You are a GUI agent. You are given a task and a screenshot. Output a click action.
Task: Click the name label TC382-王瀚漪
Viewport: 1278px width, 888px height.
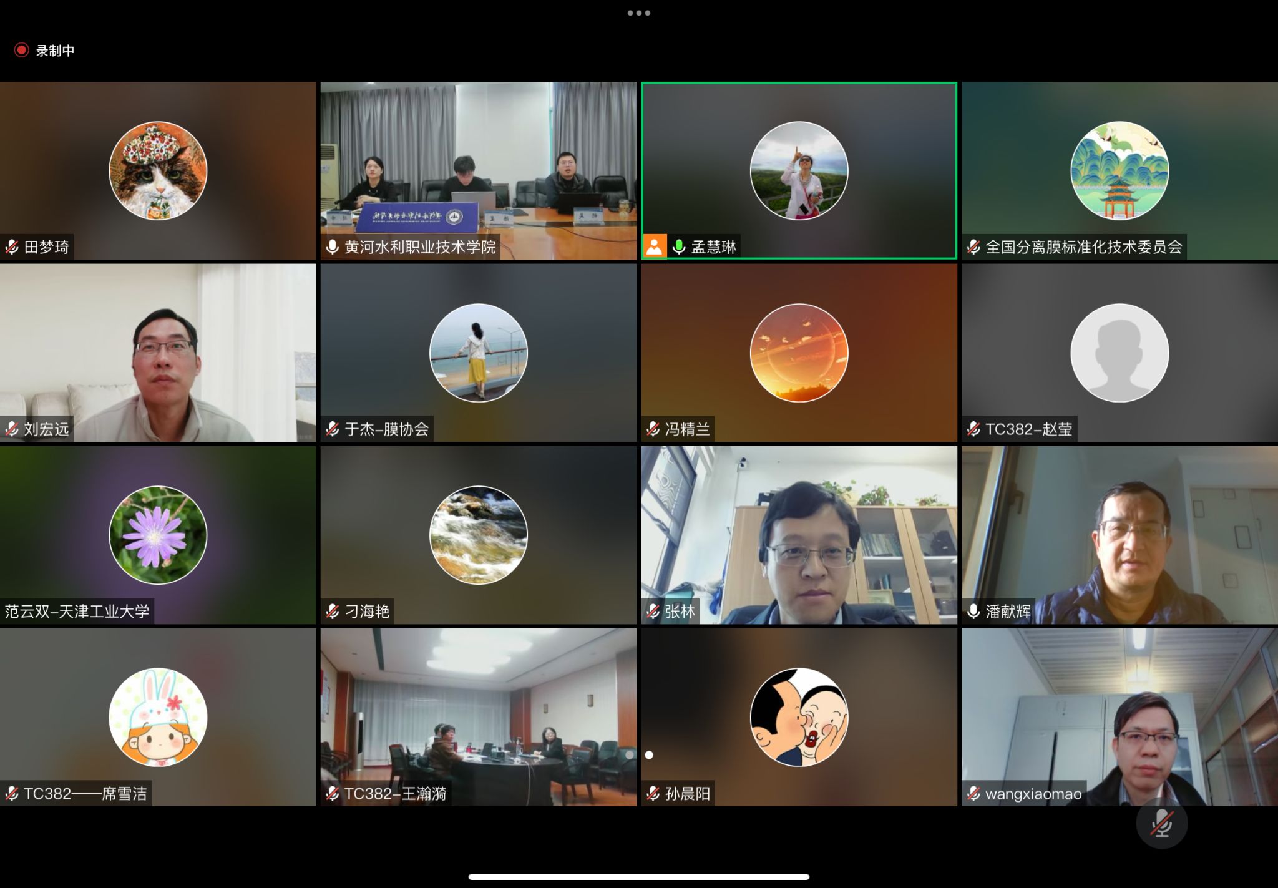395,793
